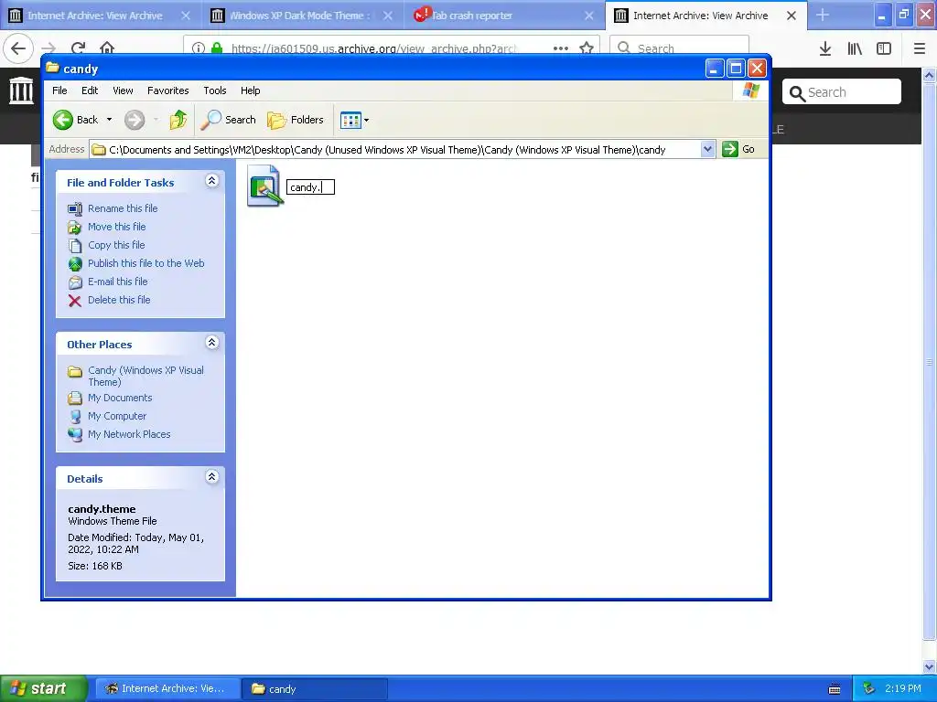The width and height of the screenshot is (937, 702).
Task: Open Firefox Library icon
Action: tap(855, 49)
